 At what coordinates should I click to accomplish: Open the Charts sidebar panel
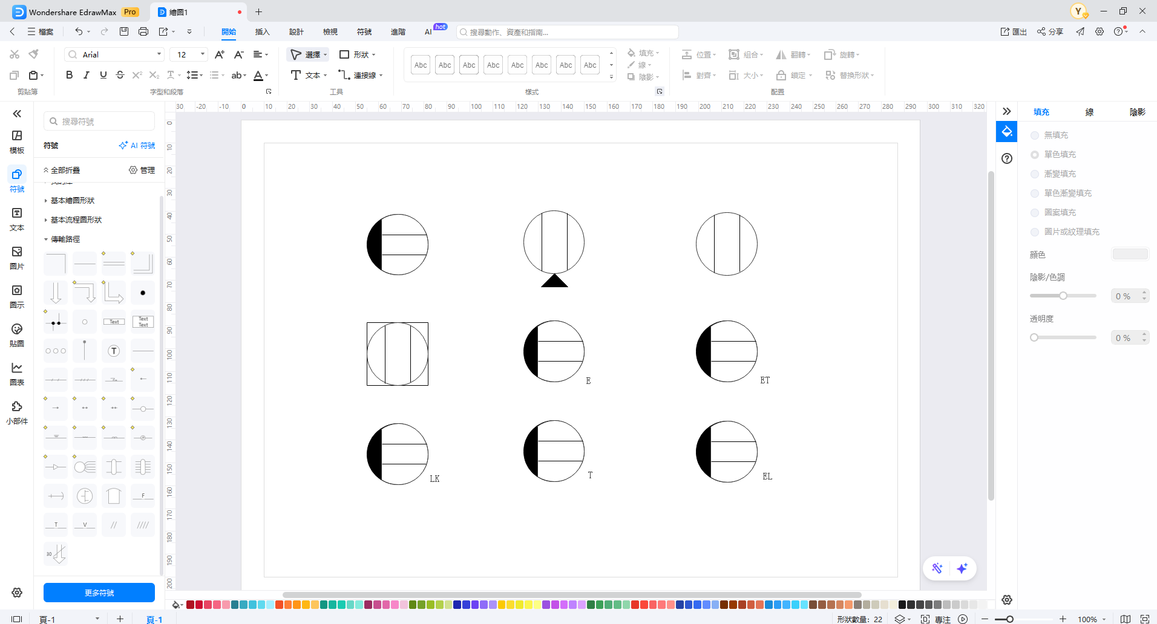pos(17,374)
